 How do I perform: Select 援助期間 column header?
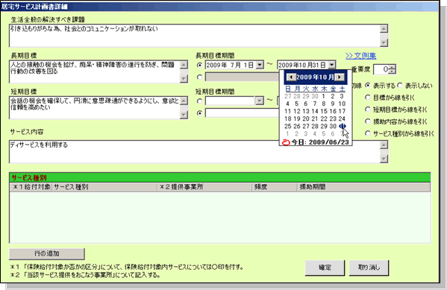[x=364, y=187]
